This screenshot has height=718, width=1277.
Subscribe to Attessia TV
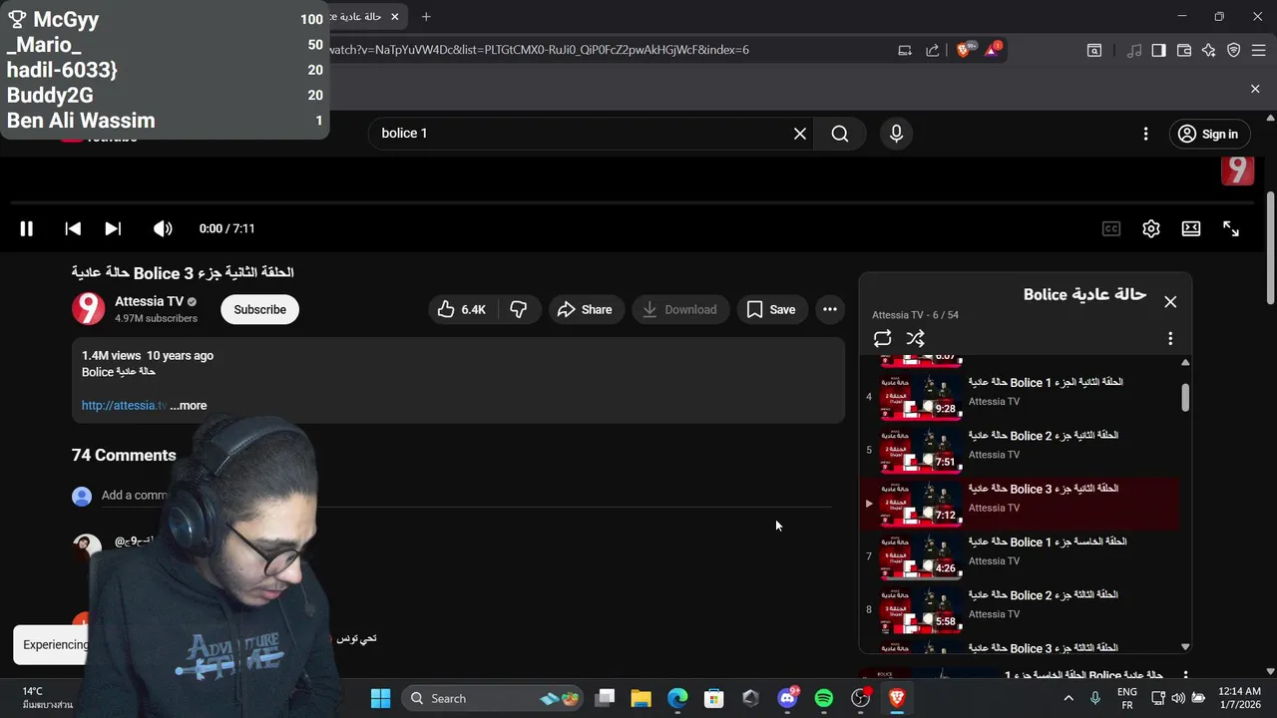click(x=259, y=309)
